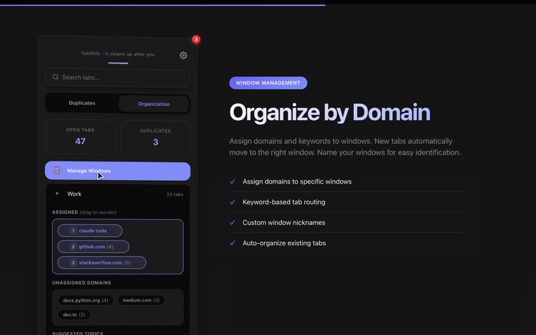
Task: Click the Open Tabs 47 stat card
Action: [80, 137]
